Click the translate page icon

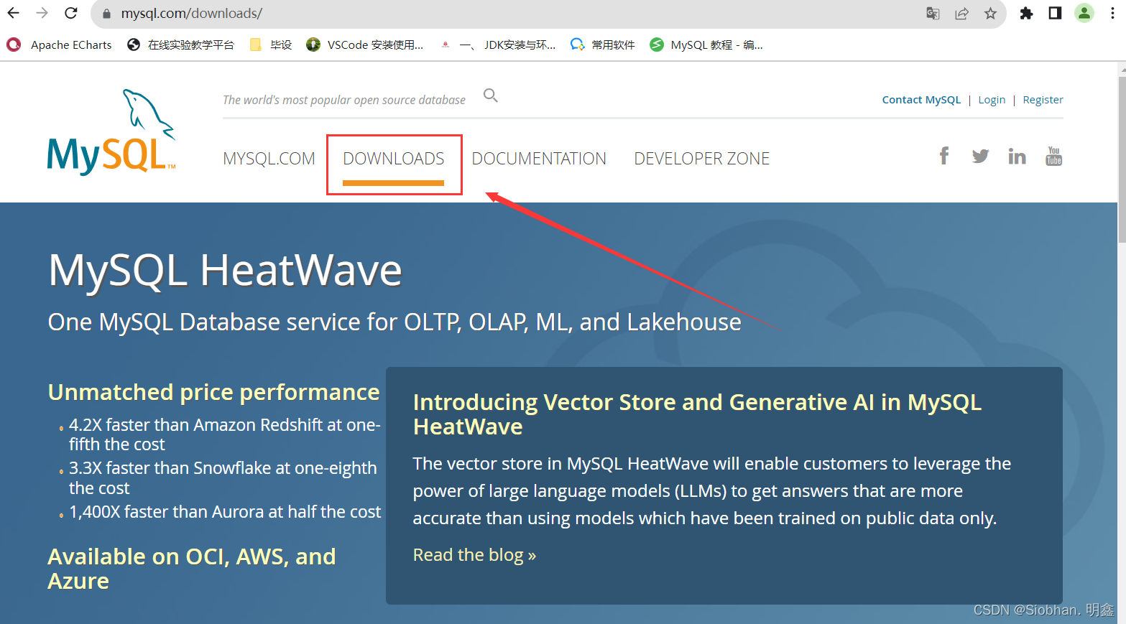coord(932,13)
